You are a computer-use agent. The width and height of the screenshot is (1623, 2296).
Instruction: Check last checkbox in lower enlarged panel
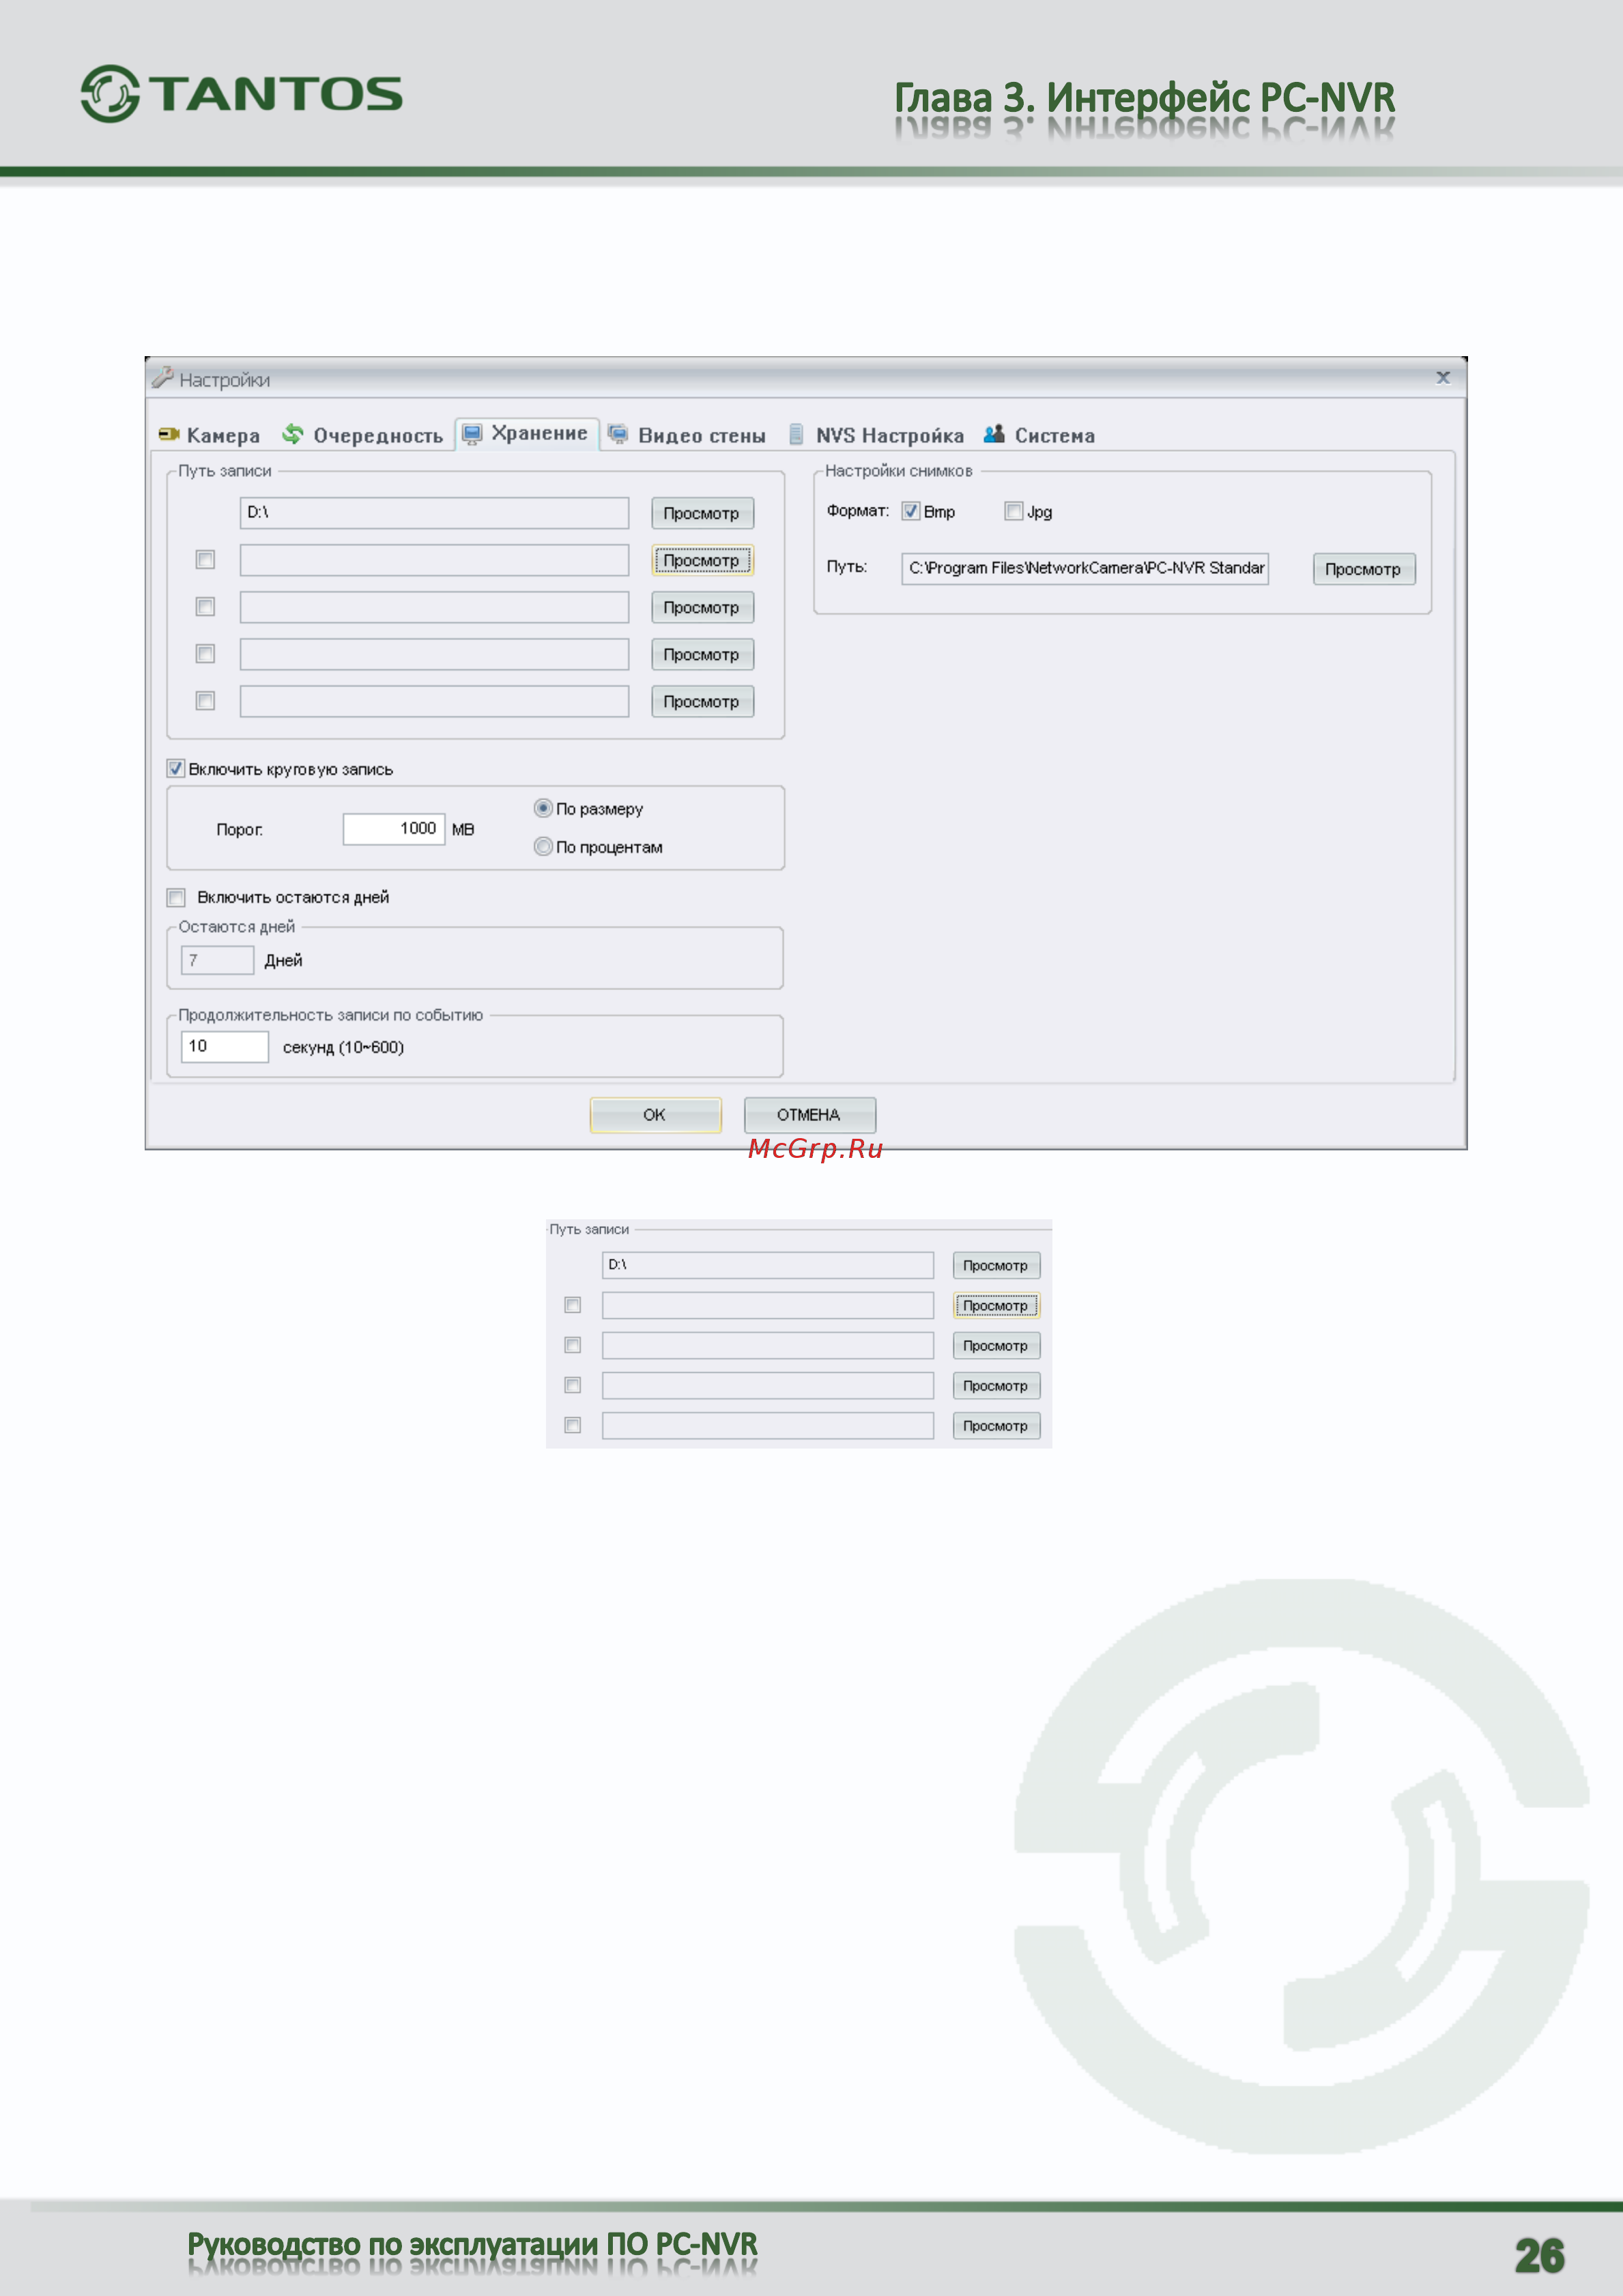coord(573,1425)
